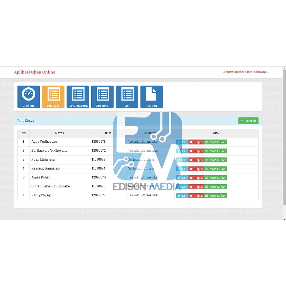Open the Hasil Ujian tile

pyautogui.click(x=152, y=97)
